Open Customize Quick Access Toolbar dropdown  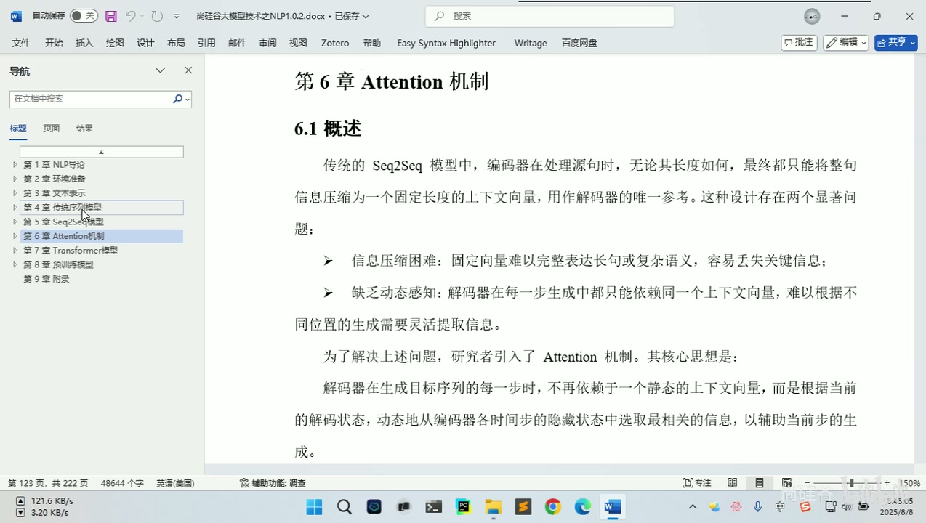(177, 16)
